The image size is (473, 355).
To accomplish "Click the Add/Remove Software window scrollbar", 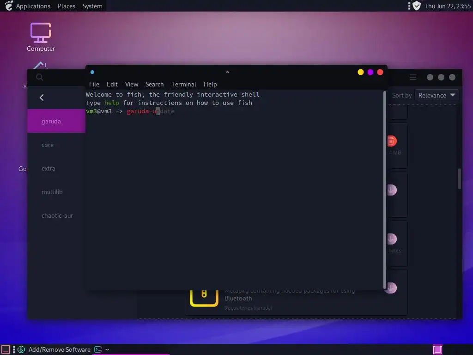I will coord(460,179).
